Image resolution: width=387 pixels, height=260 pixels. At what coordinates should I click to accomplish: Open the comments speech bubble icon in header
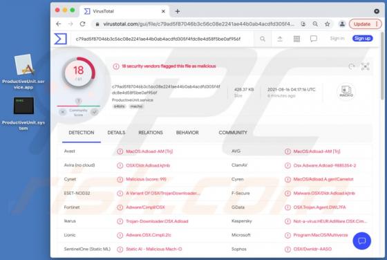pos(314,39)
